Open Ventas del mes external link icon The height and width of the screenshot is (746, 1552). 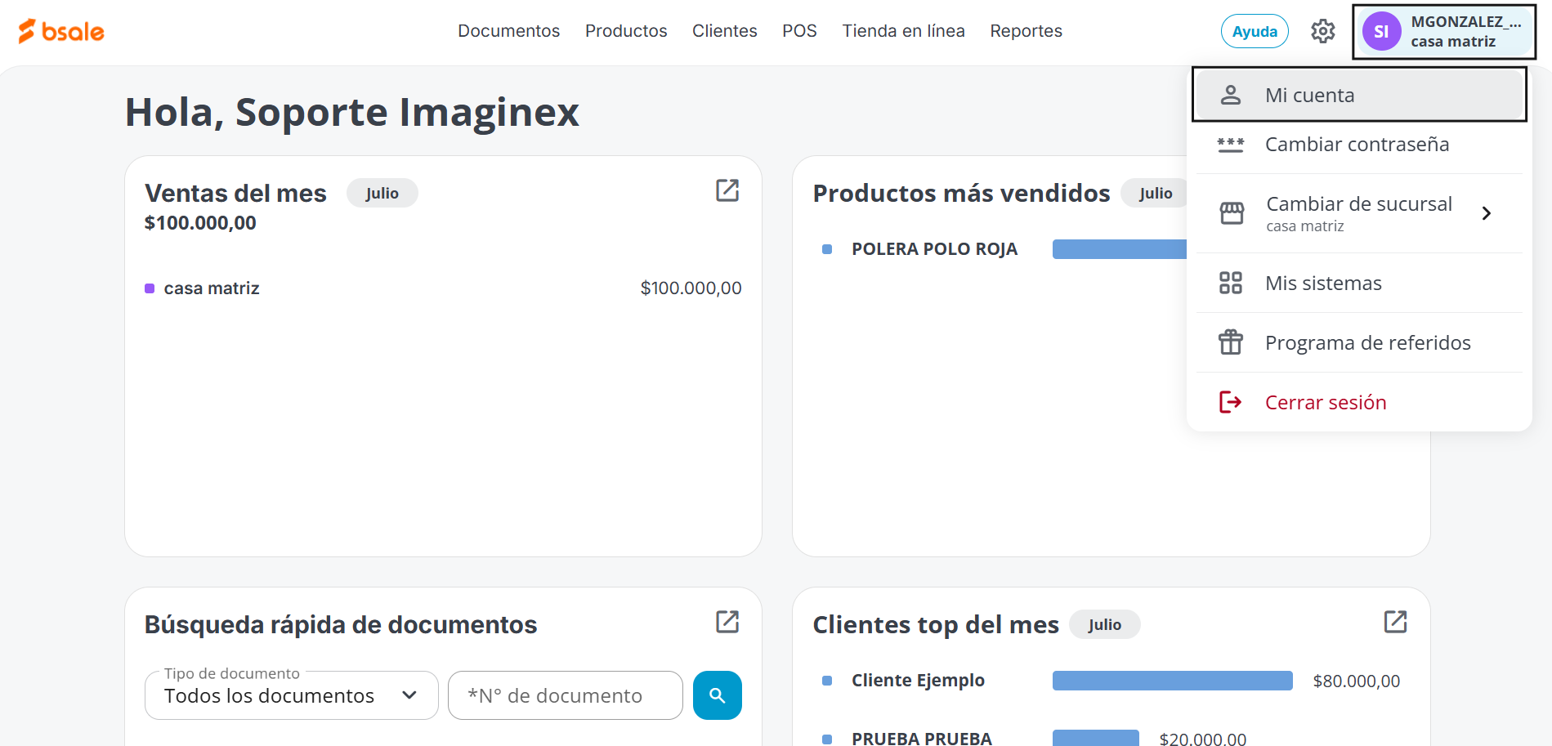[x=727, y=190]
